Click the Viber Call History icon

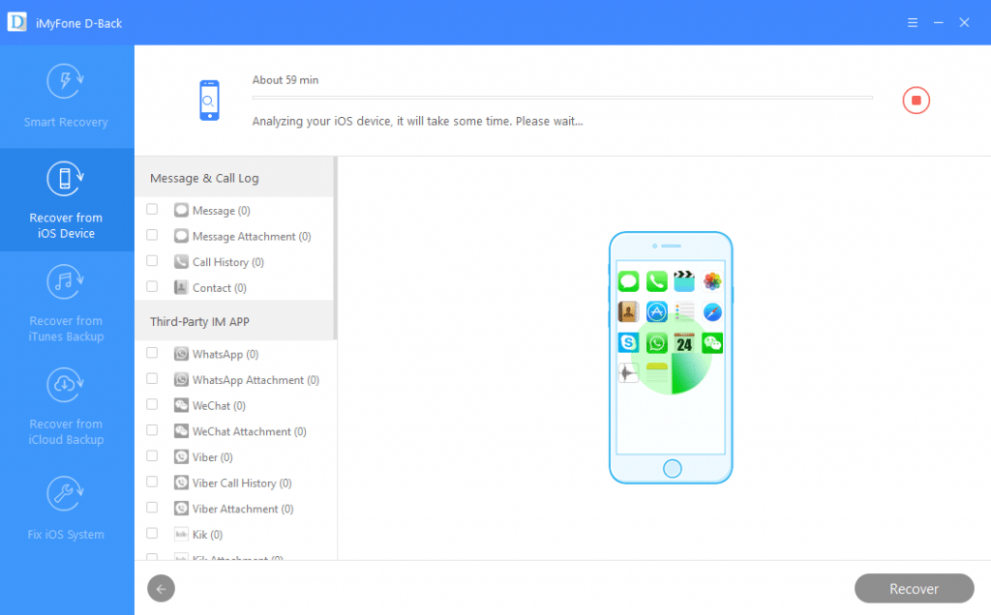pos(181,483)
